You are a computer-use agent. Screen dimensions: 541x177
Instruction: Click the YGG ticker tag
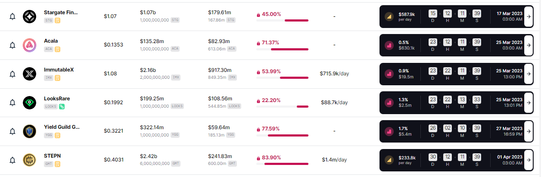[x=49, y=135]
